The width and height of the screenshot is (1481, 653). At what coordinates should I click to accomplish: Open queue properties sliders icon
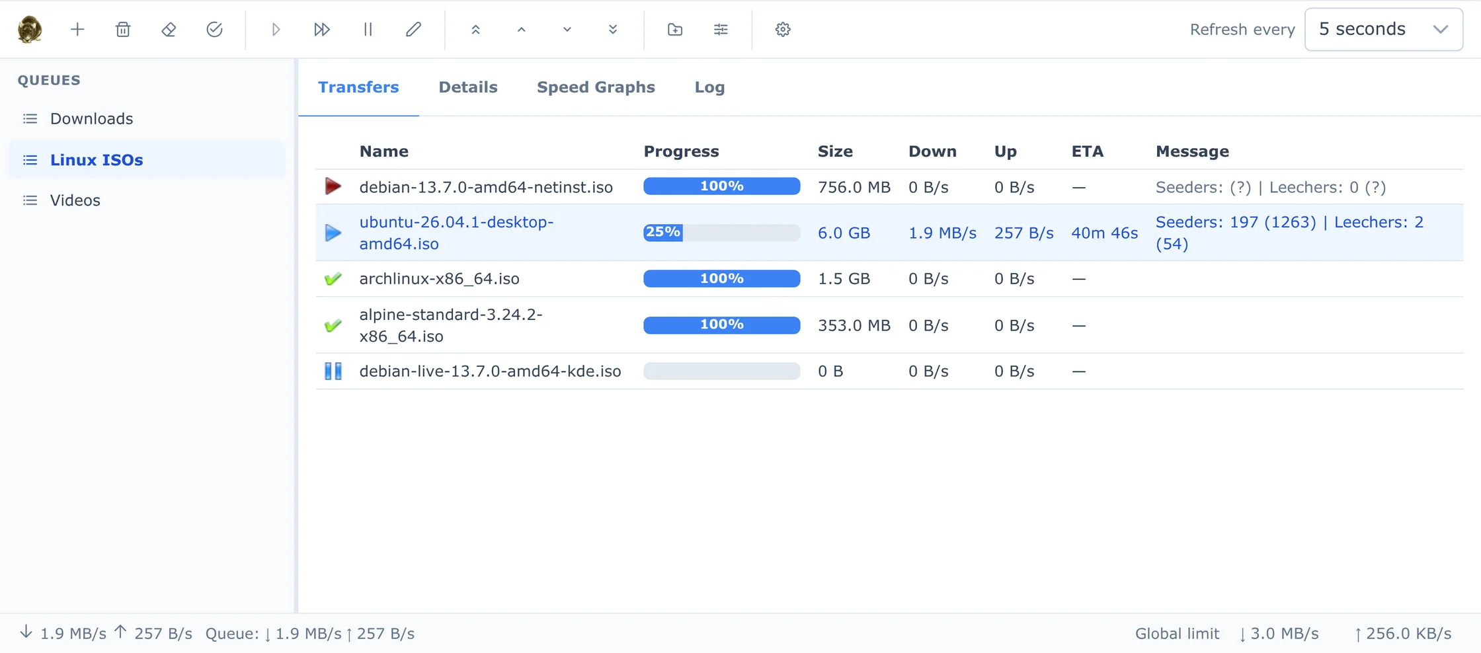tap(721, 29)
